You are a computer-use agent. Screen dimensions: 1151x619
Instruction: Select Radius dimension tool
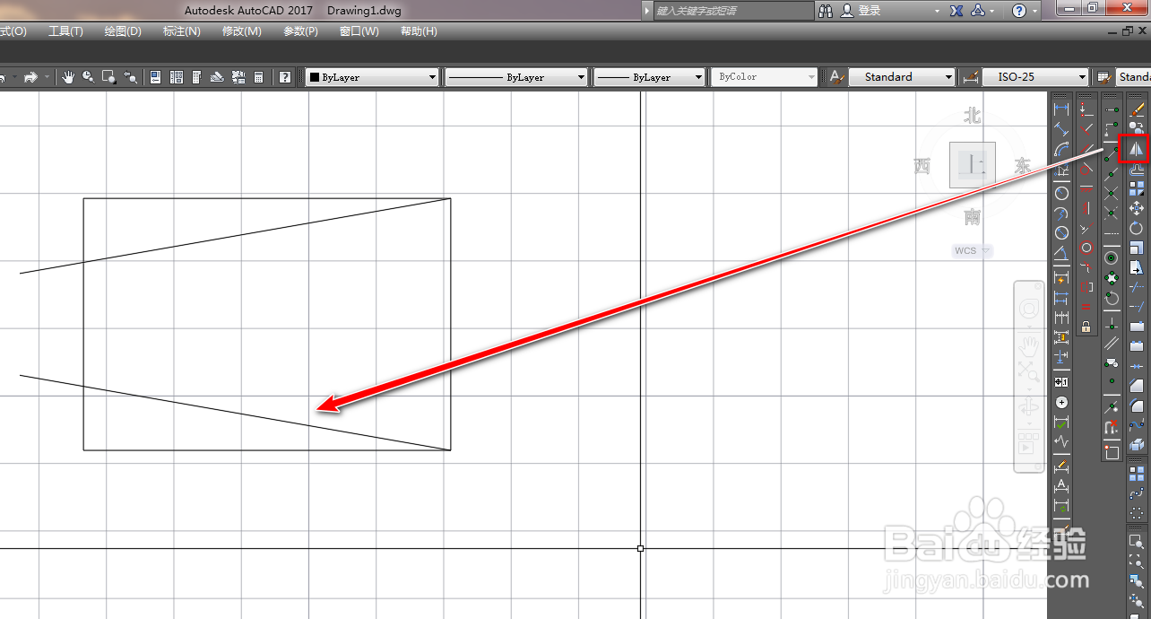1061,193
